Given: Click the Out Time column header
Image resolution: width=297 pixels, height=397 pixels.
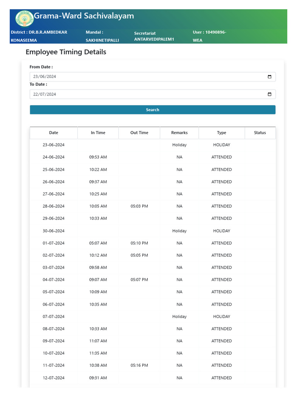Looking at the screenshot, I should pyautogui.click(x=139, y=133).
